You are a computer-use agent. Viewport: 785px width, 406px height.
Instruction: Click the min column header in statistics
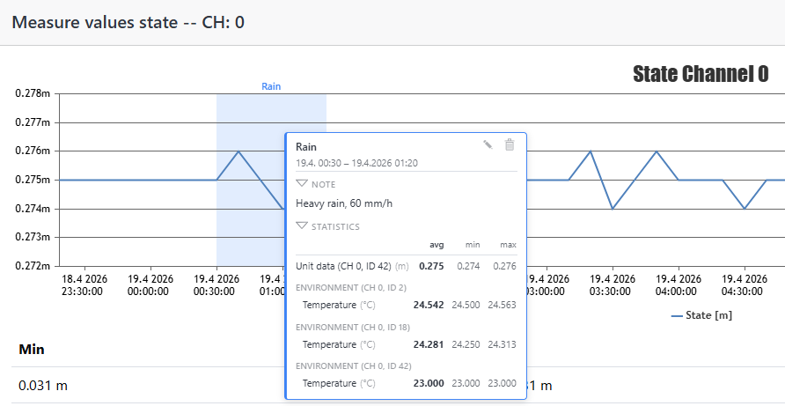click(473, 245)
